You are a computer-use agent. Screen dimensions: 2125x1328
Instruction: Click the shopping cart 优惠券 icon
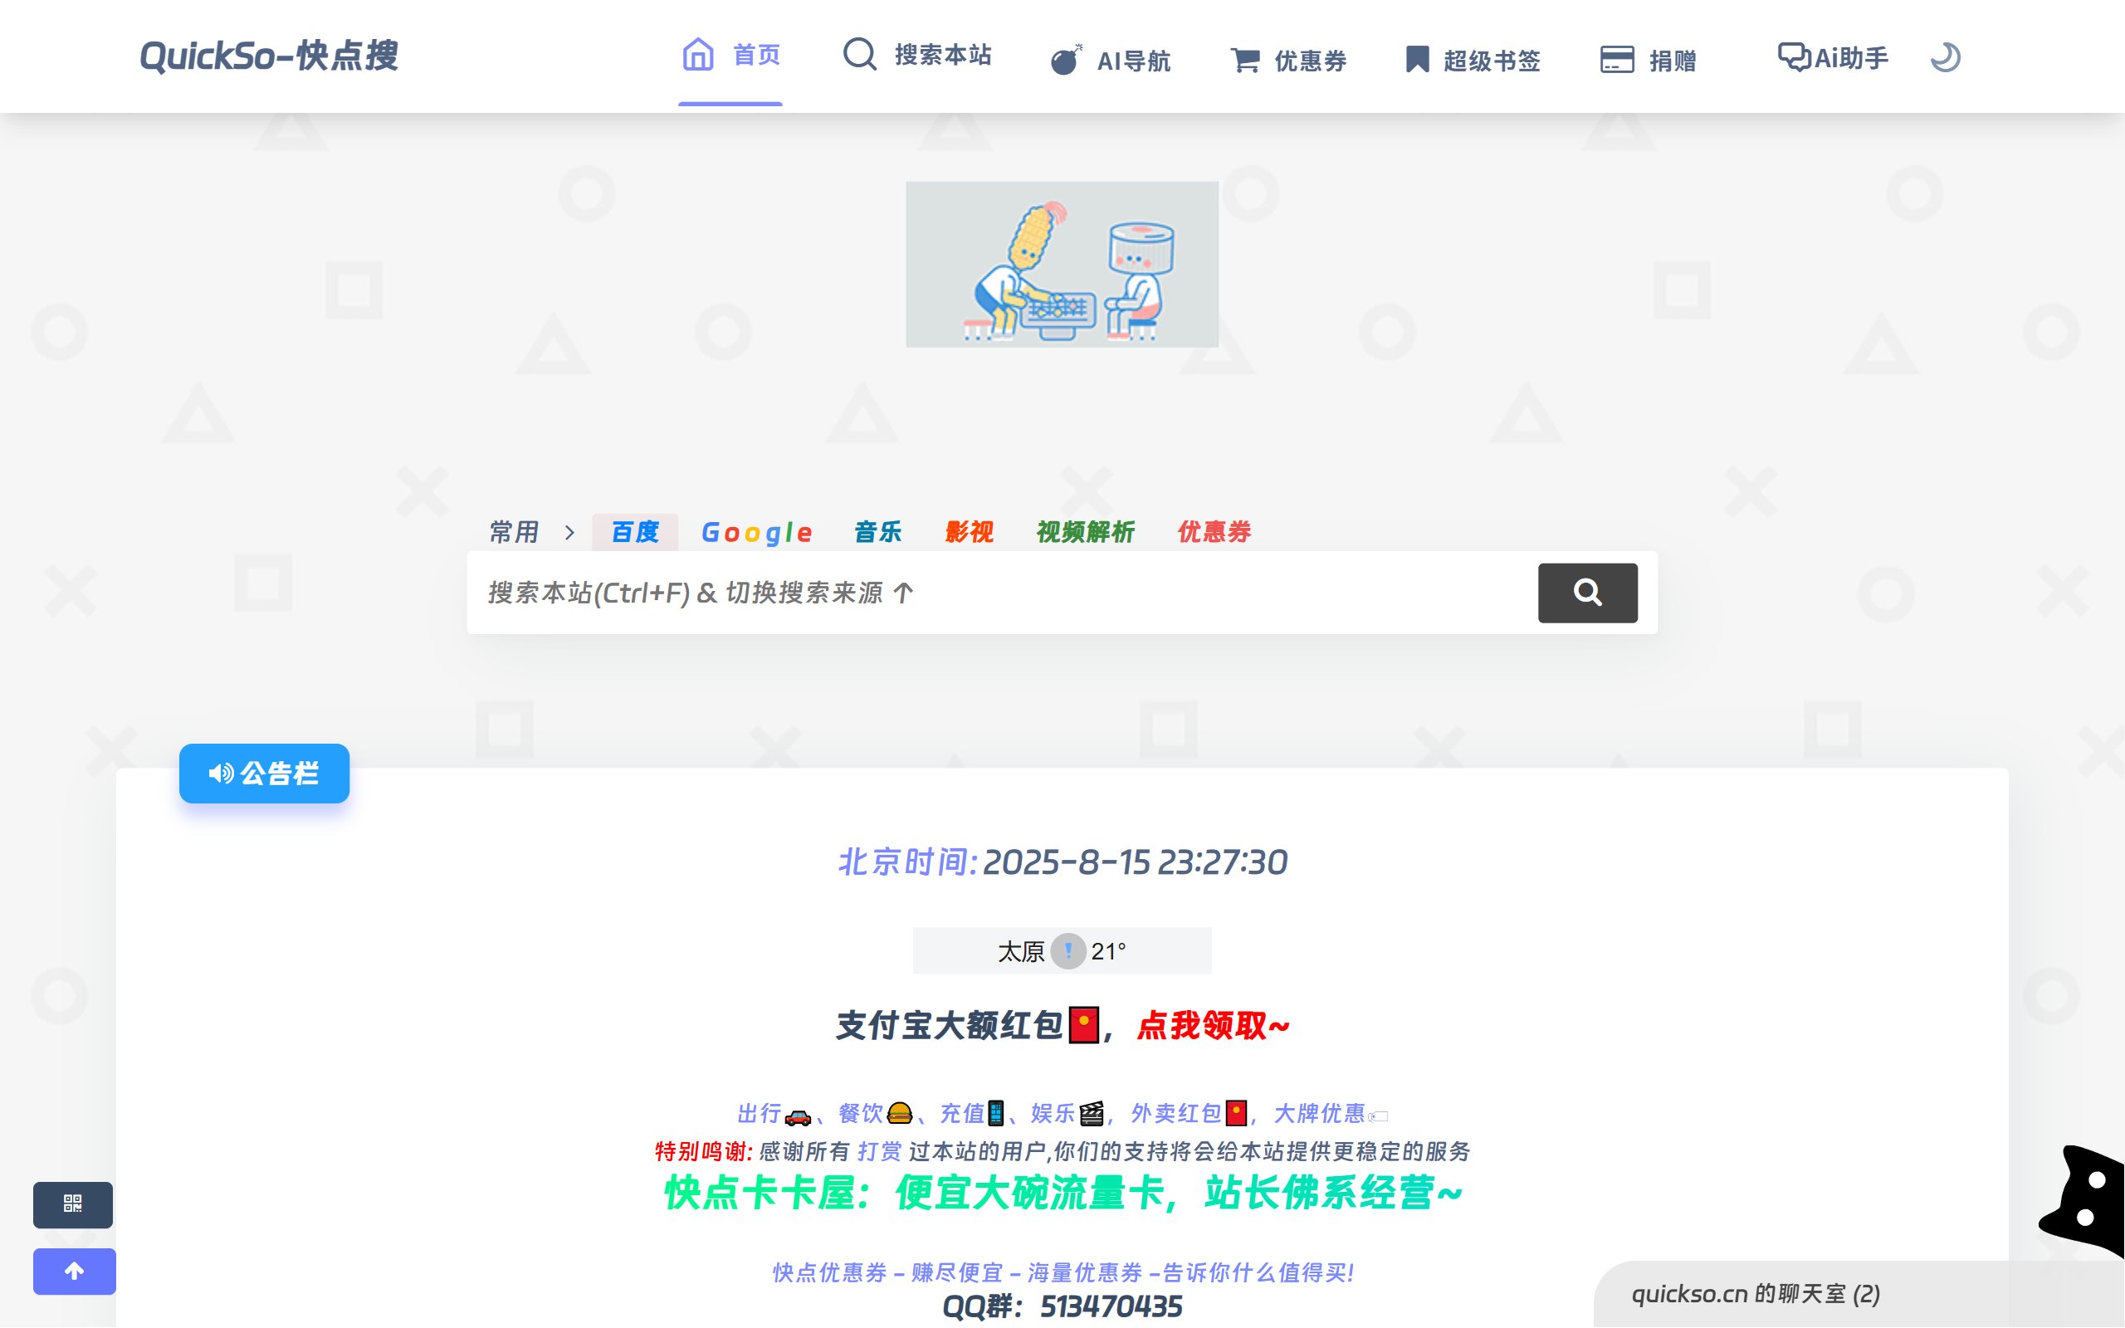(x=1244, y=61)
